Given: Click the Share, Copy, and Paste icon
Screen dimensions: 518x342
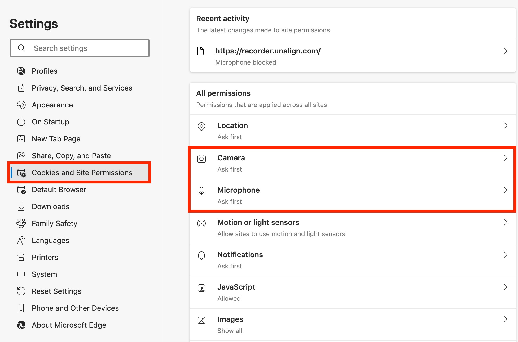Looking at the screenshot, I should click(21, 156).
